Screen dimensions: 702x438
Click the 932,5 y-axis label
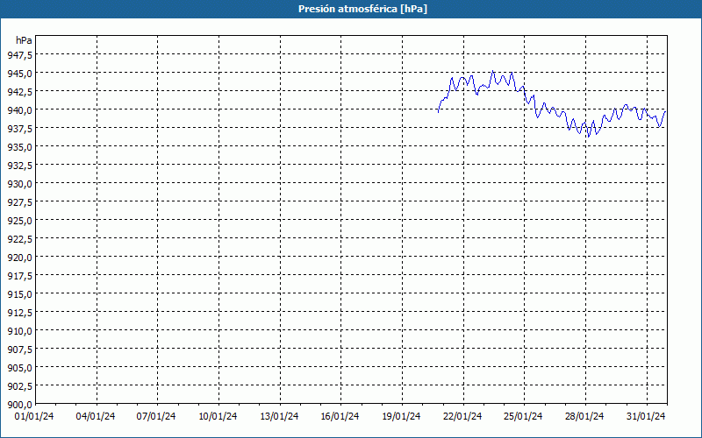pos(19,165)
